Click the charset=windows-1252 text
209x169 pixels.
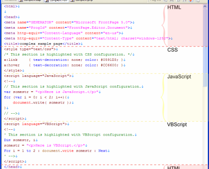[x=143, y=38]
